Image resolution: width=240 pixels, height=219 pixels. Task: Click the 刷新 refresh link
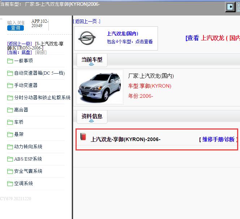[x=41, y=52]
